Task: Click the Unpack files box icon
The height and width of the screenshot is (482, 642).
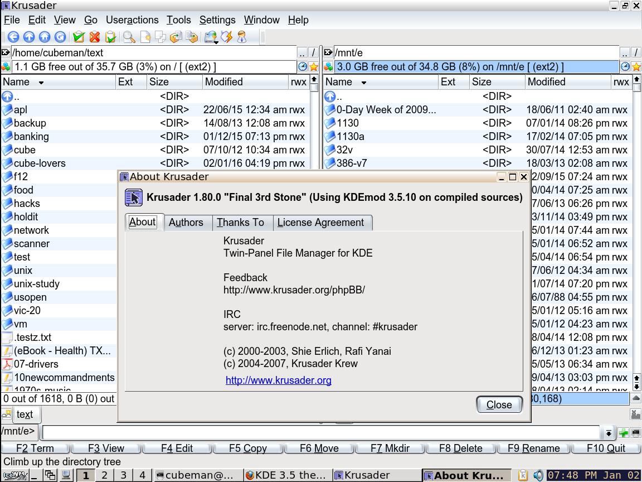Action: point(192,37)
